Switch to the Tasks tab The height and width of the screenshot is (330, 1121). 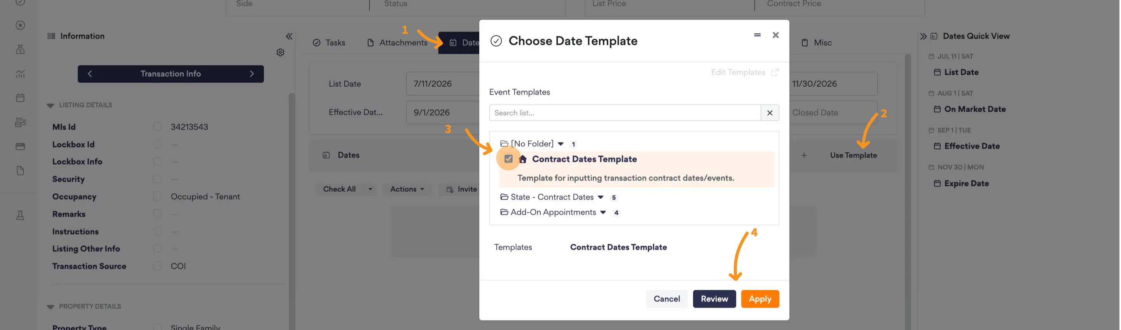point(329,43)
